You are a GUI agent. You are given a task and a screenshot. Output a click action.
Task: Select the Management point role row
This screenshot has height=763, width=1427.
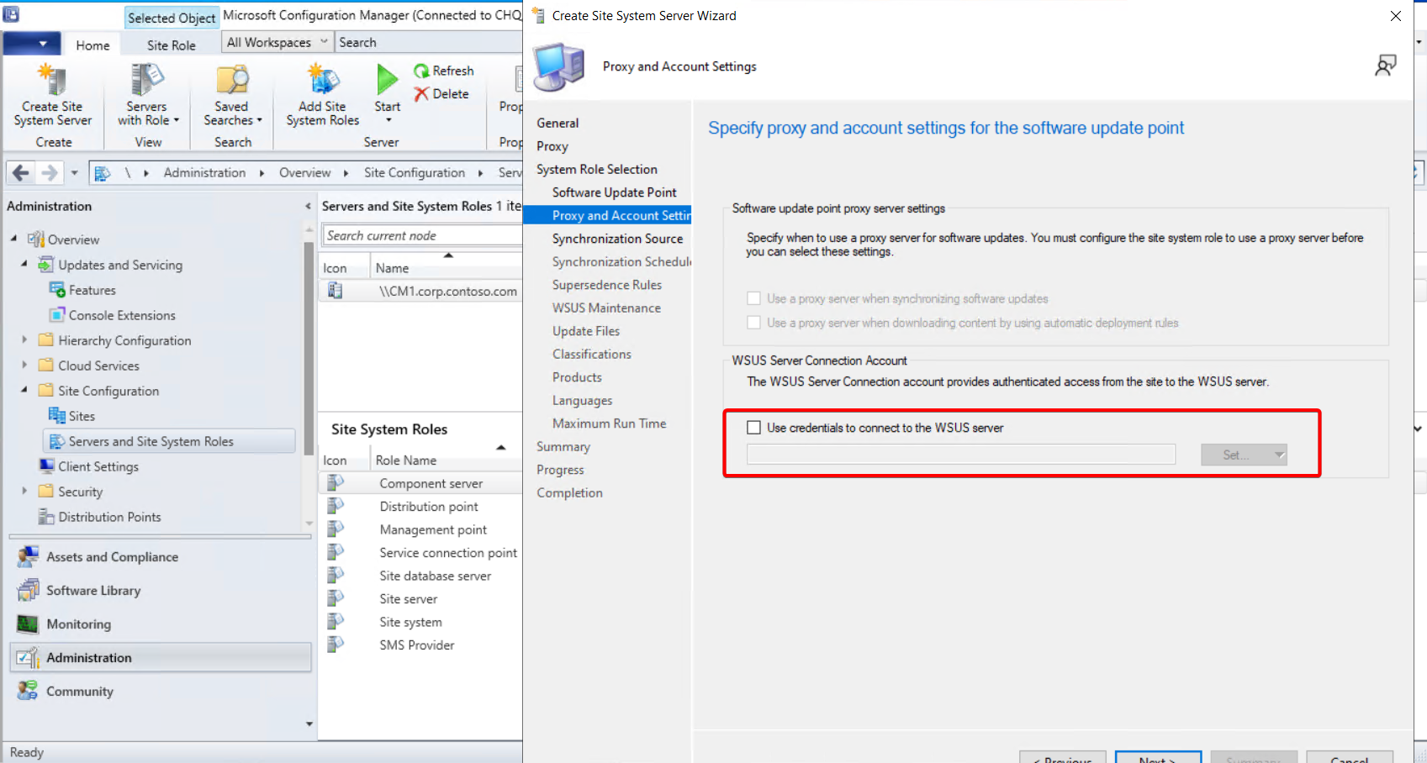click(420, 529)
